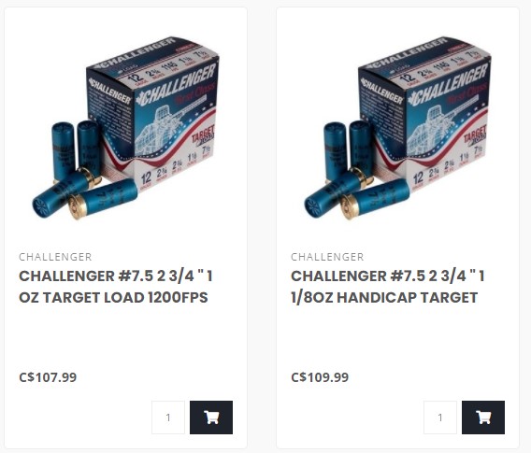Click the brass-capped shell in left product photo
The width and height of the screenshot is (531, 453).
click(103, 199)
